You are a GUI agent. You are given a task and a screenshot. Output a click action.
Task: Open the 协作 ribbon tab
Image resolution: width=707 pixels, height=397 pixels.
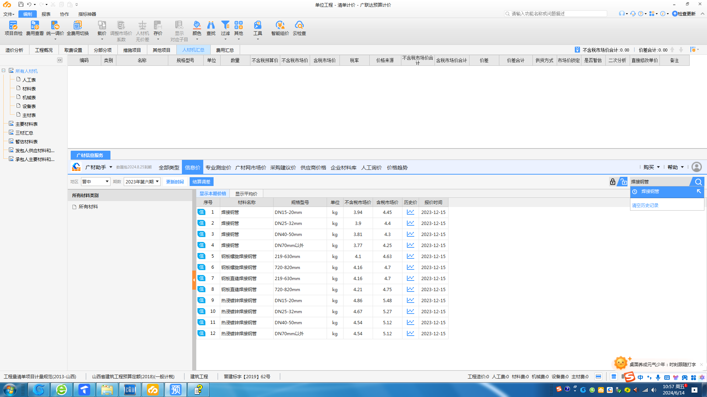click(x=64, y=14)
